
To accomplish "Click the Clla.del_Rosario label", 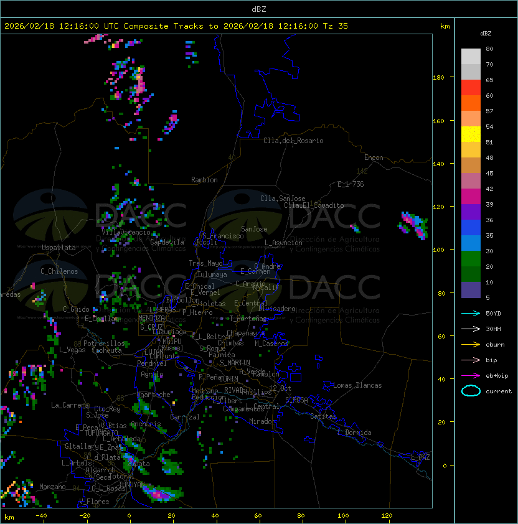I will [293, 141].
